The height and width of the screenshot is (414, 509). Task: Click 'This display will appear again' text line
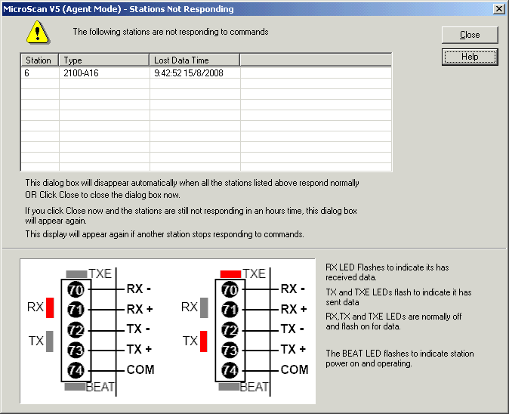[x=165, y=234]
